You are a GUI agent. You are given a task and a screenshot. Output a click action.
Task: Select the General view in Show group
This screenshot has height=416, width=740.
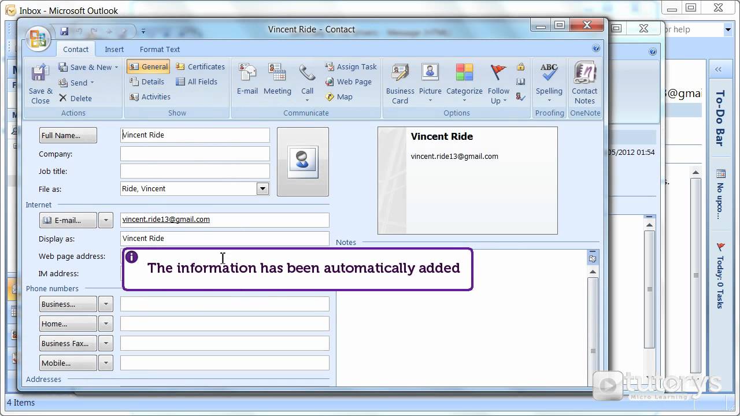[148, 66]
